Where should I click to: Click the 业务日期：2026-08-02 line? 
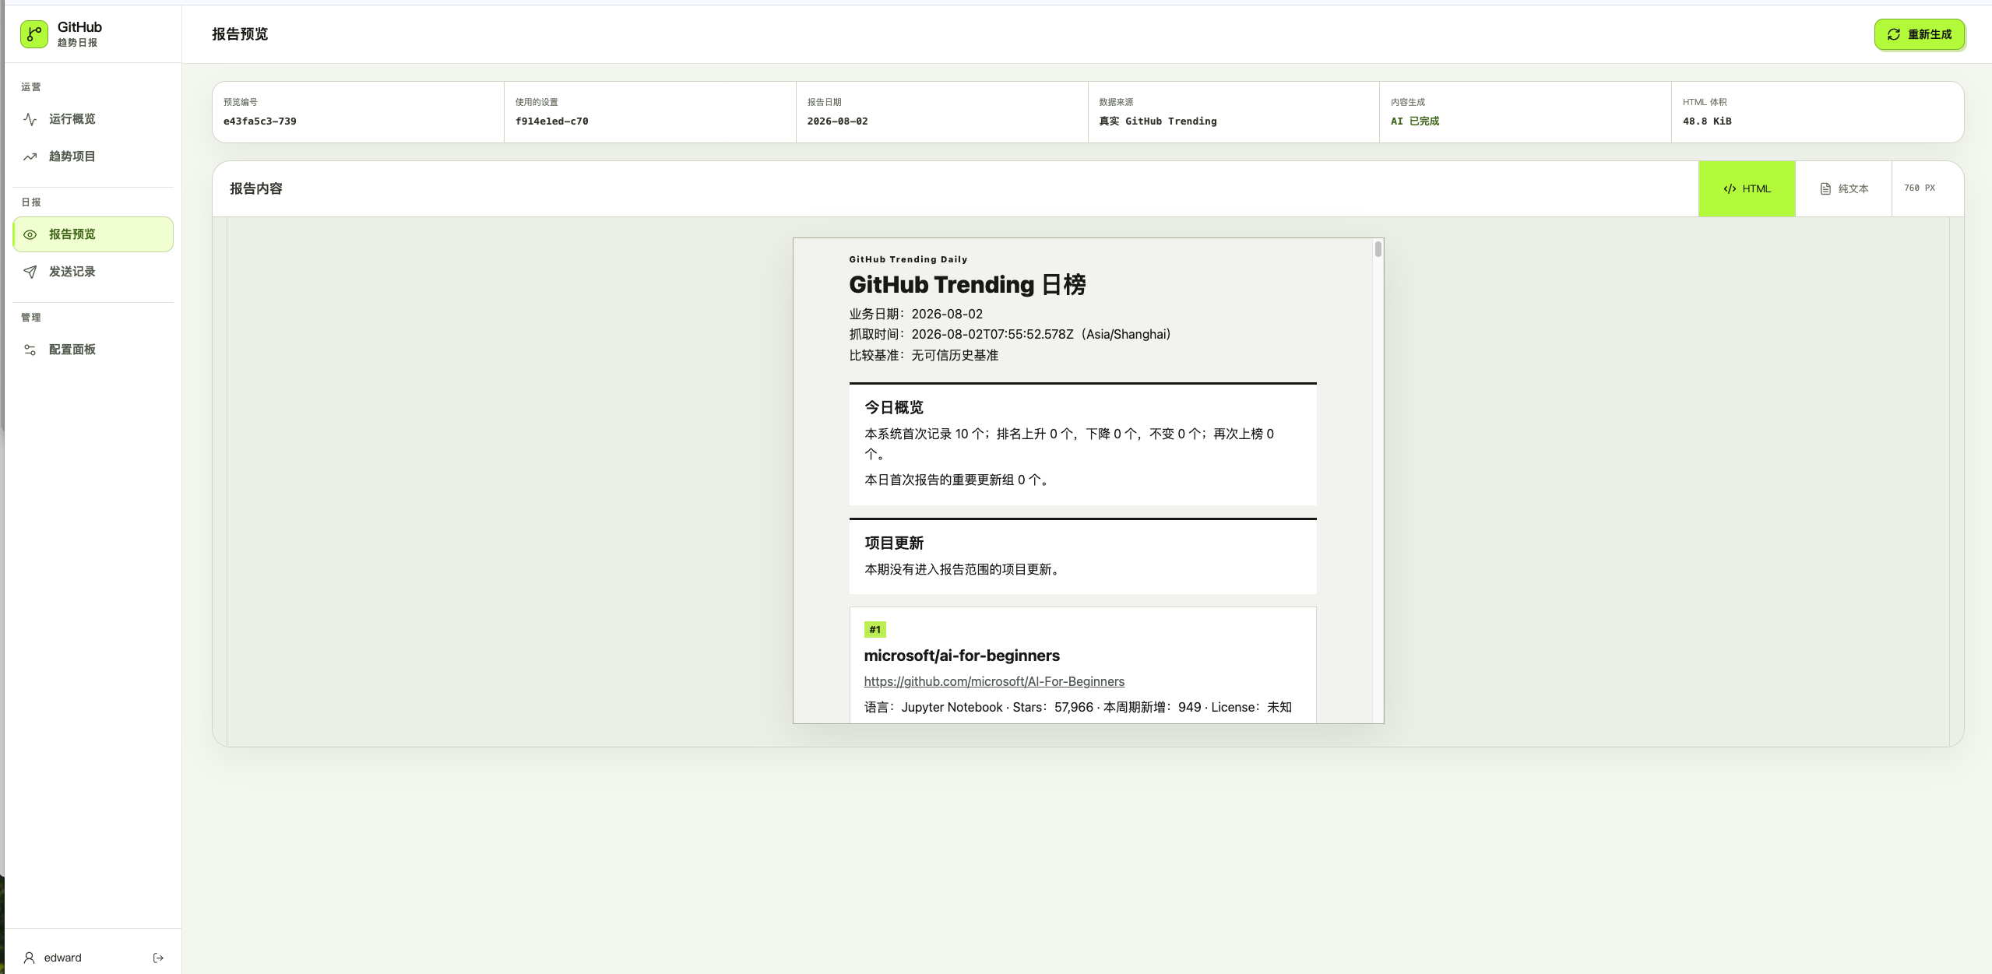point(916,314)
